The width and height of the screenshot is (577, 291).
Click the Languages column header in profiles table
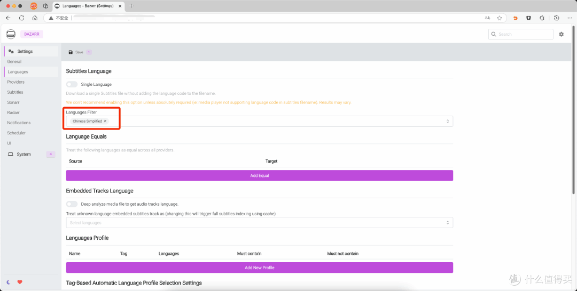[169, 254]
